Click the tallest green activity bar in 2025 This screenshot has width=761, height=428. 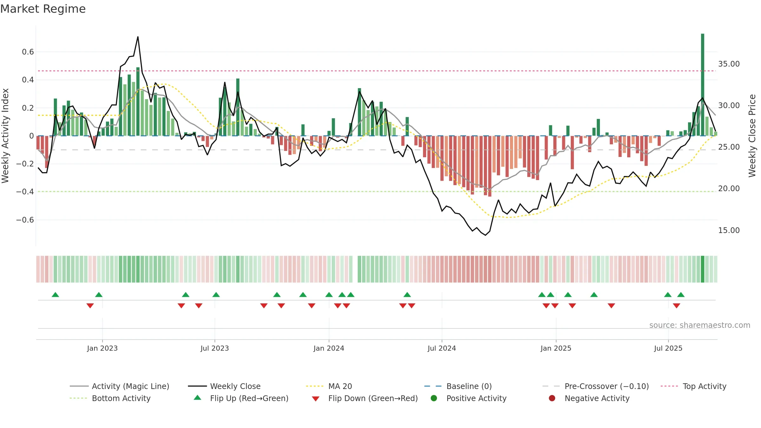click(703, 85)
